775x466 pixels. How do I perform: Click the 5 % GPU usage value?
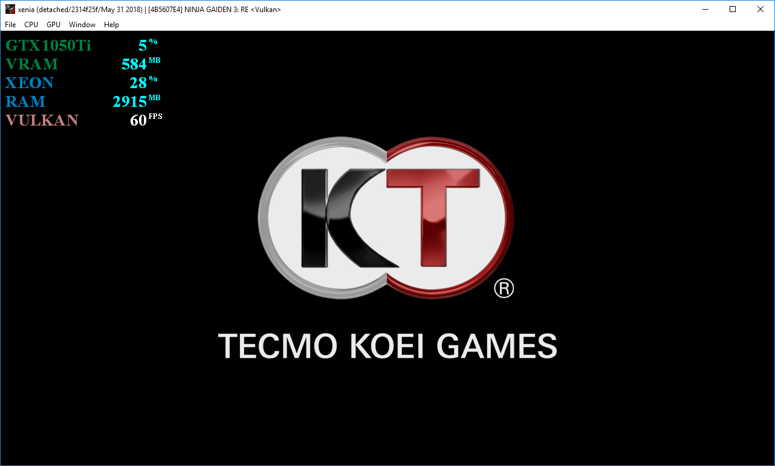point(148,45)
